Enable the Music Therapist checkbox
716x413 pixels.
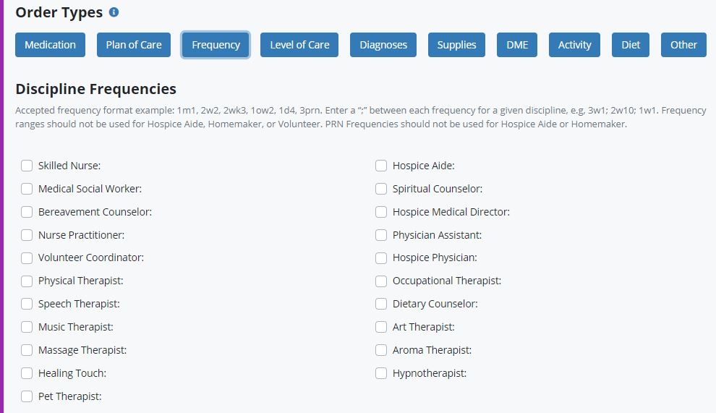(27, 327)
